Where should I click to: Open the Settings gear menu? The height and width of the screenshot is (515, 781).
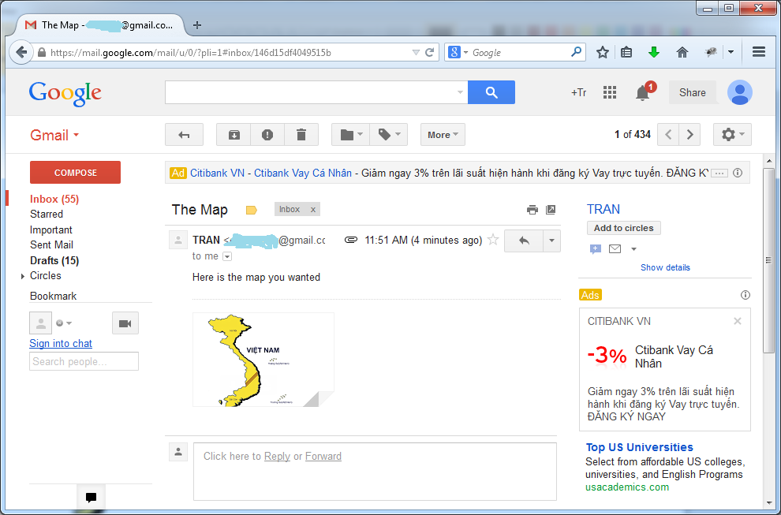pyautogui.click(x=732, y=135)
